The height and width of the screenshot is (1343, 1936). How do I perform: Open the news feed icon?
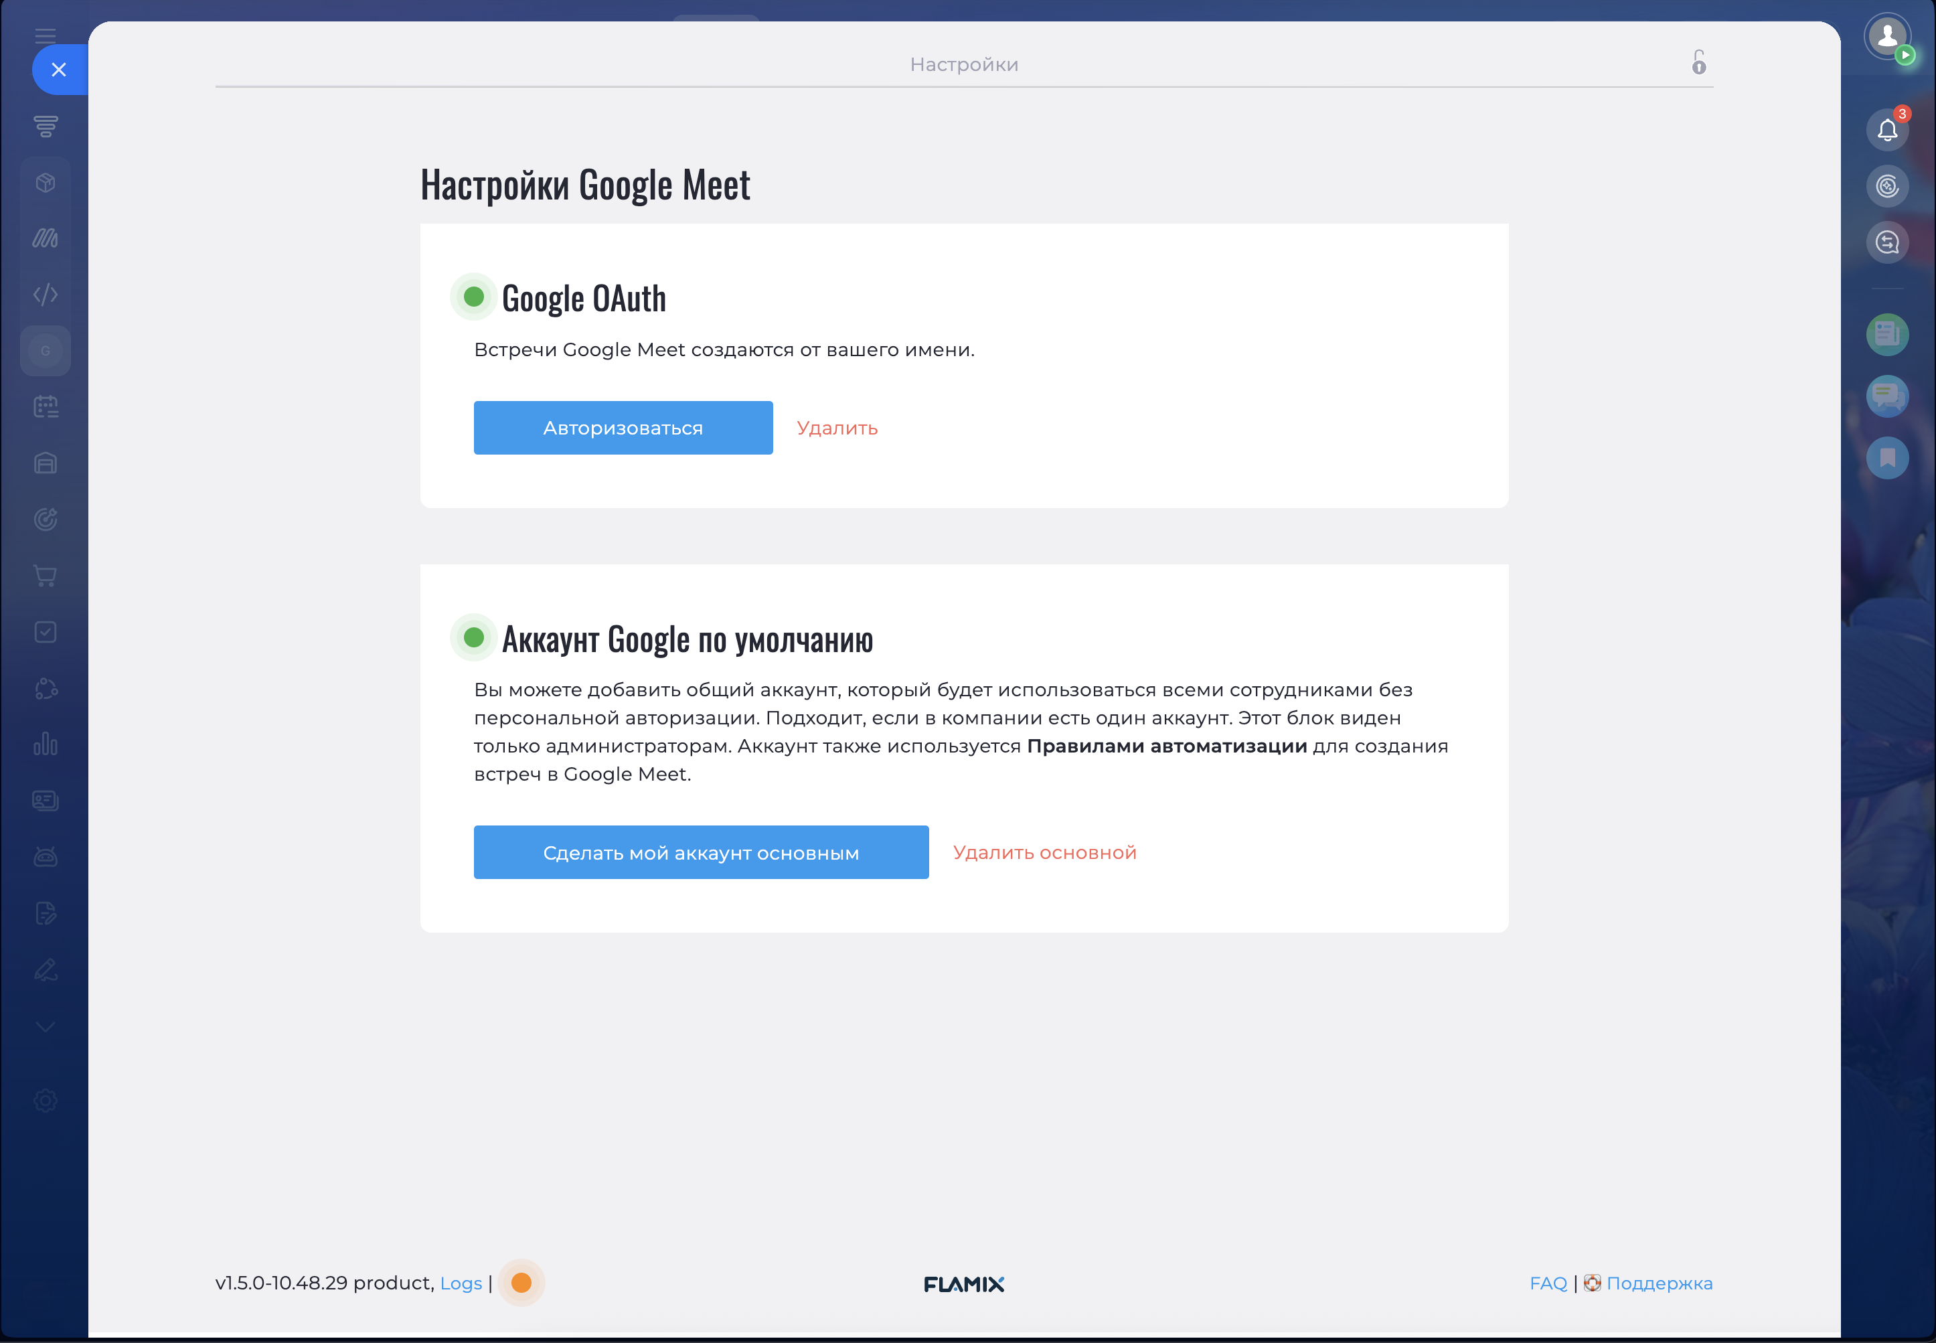pos(1887,335)
